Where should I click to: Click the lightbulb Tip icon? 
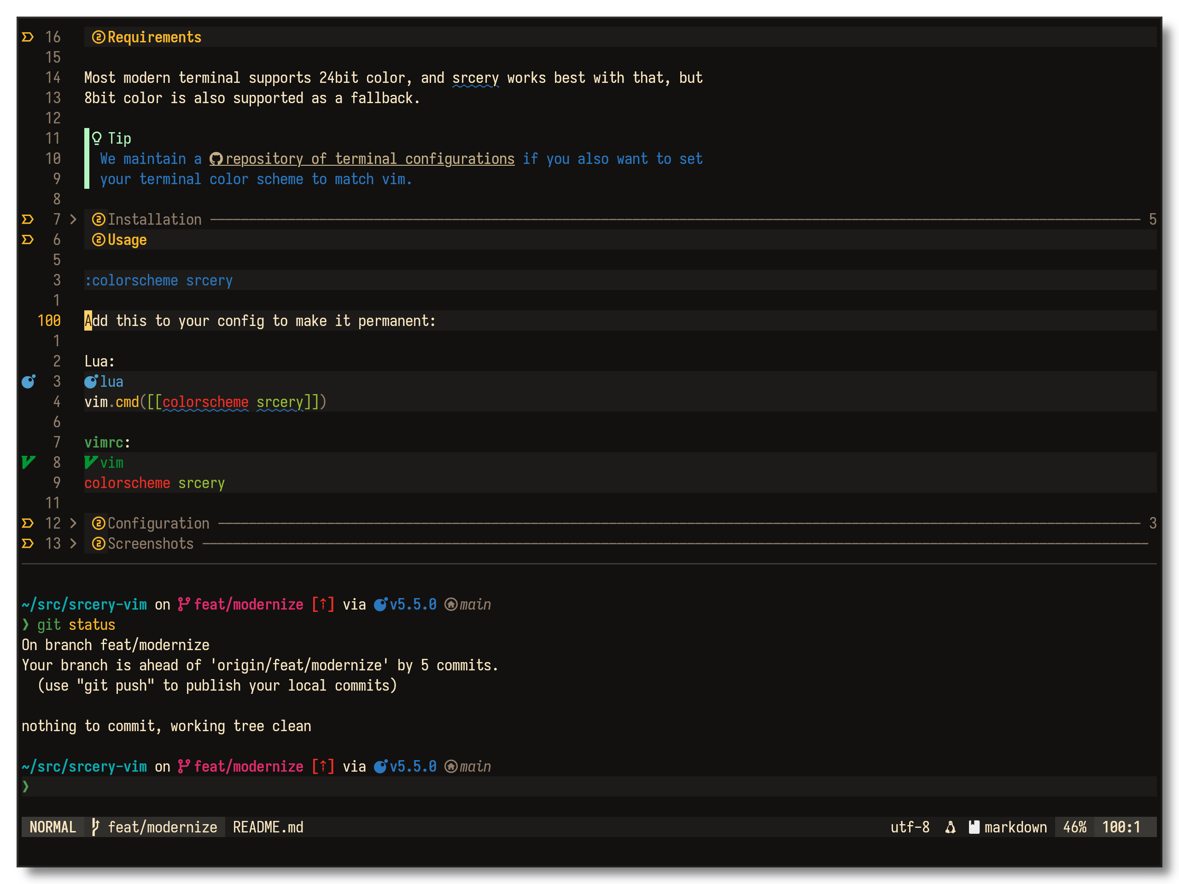tap(96, 139)
